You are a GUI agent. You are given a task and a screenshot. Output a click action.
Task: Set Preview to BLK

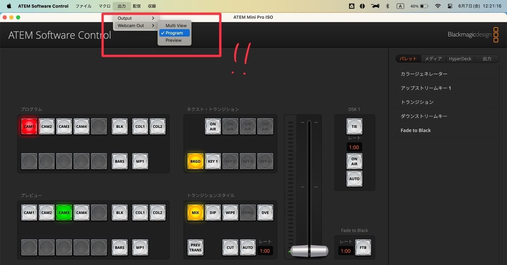coord(119,212)
